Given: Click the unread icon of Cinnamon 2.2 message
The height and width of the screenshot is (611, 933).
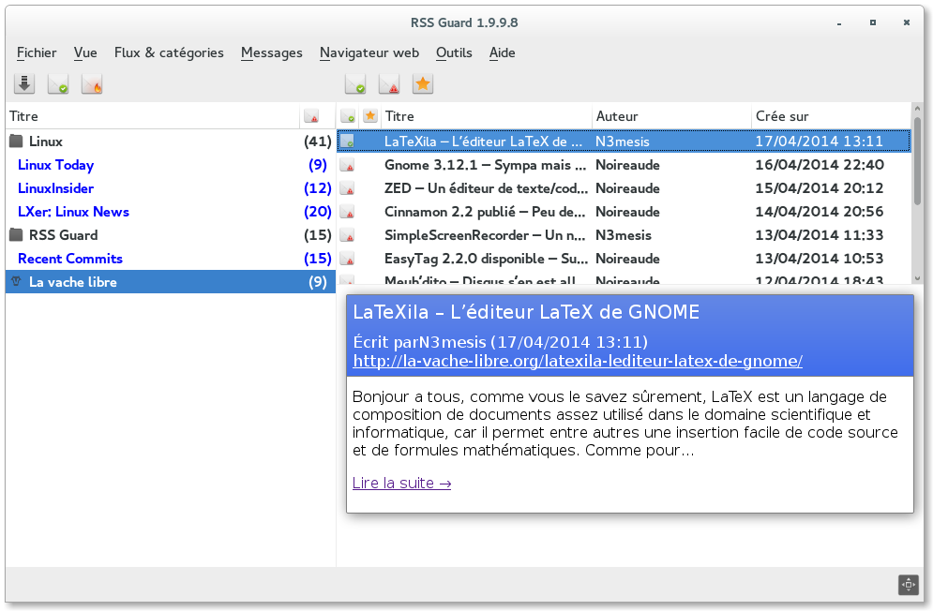Looking at the screenshot, I should pyautogui.click(x=348, y=212).
